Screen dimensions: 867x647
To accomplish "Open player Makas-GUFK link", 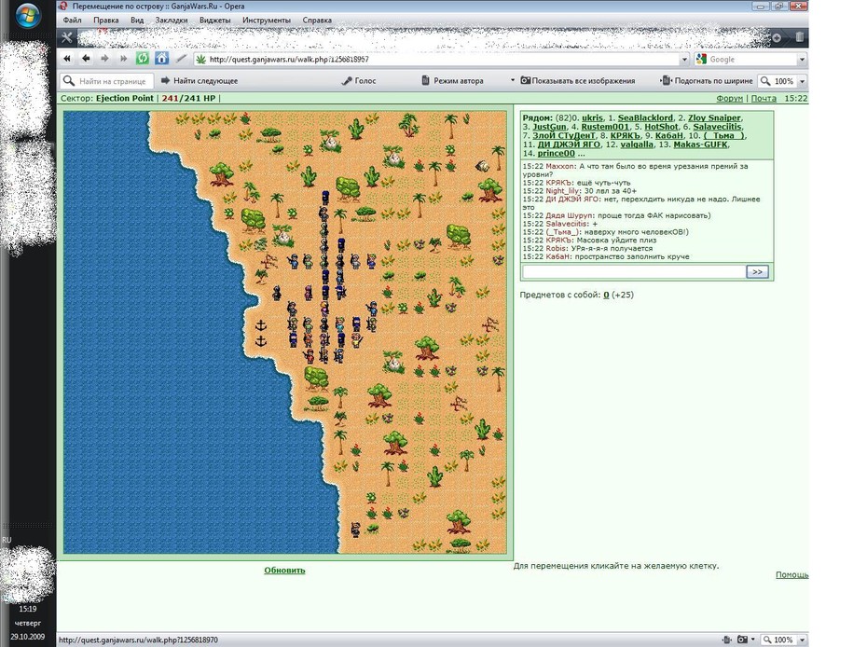I will (701, 145).
